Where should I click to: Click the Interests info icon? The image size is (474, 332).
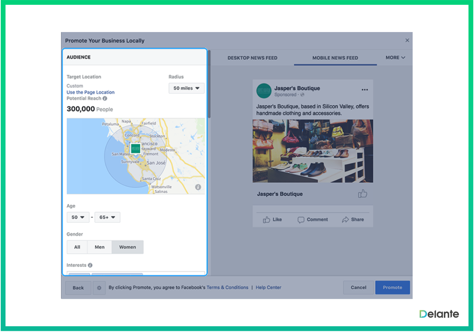(90, 265)
